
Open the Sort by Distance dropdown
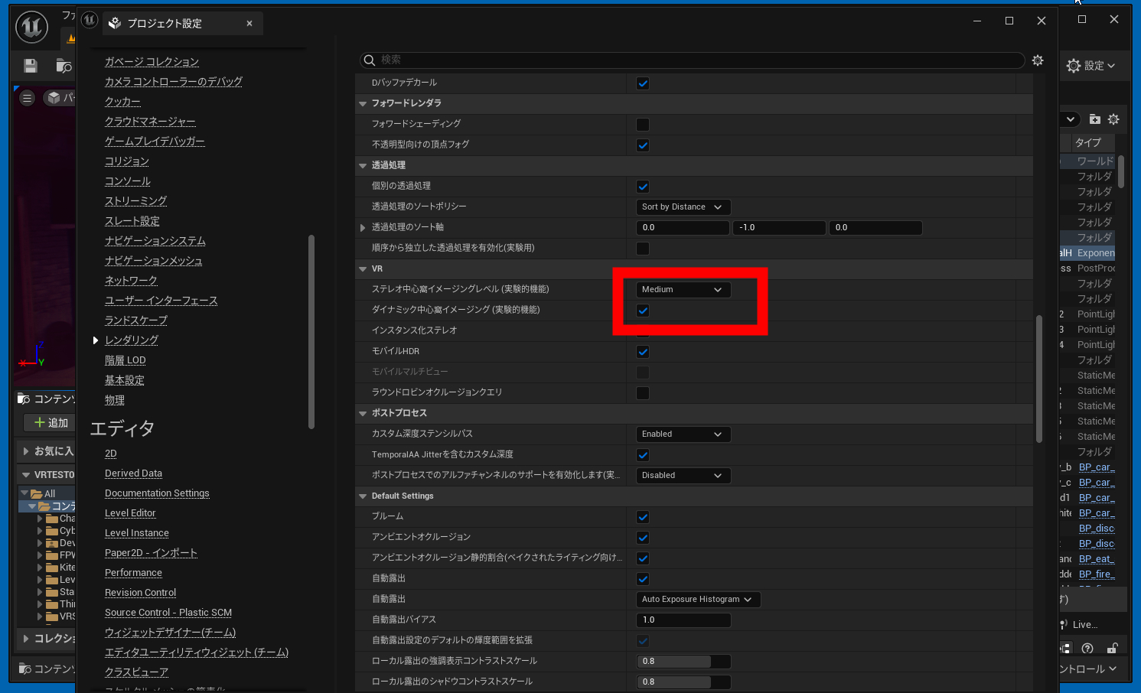(683, 207)
